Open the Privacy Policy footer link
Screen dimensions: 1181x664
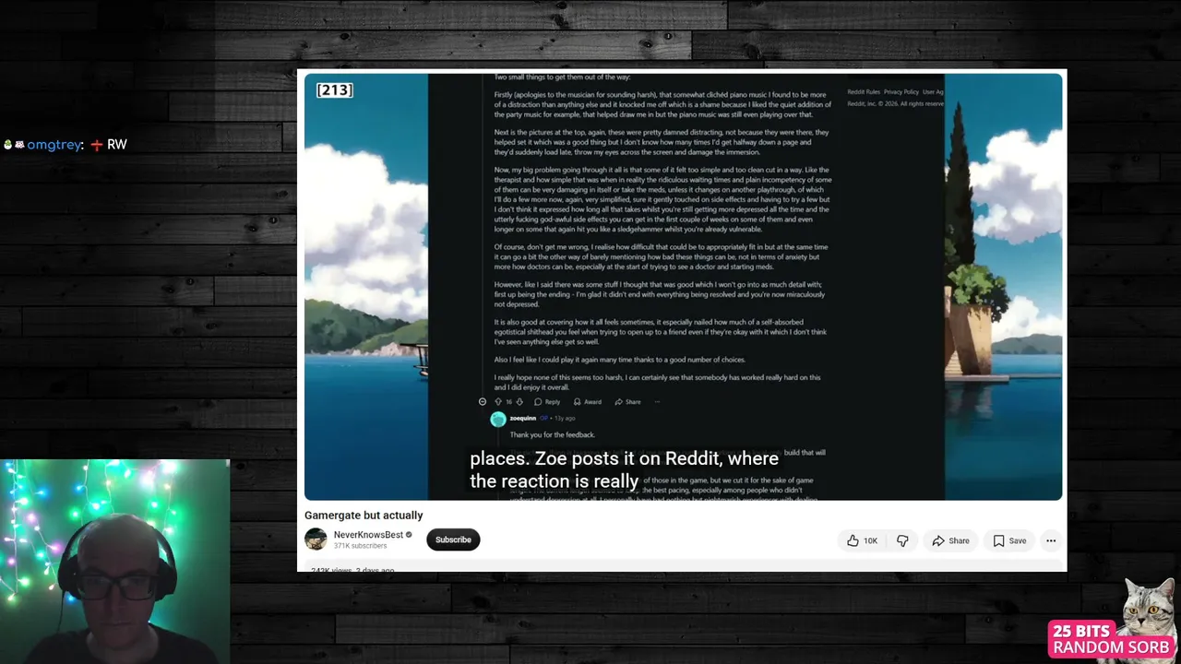(x=901, y=92)
